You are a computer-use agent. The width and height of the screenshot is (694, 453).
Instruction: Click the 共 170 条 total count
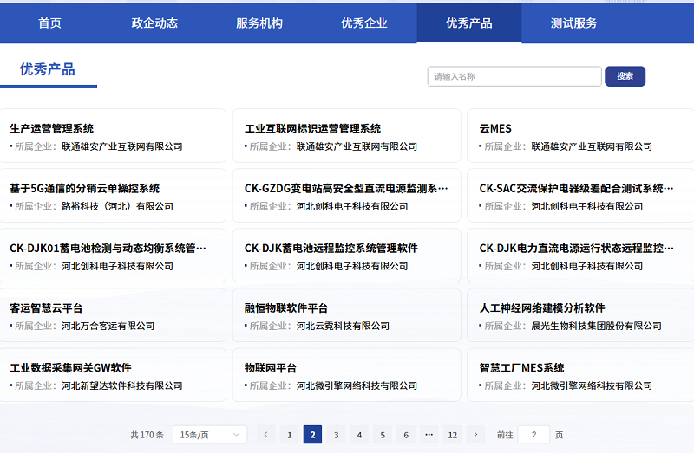[x=147, y=436]
